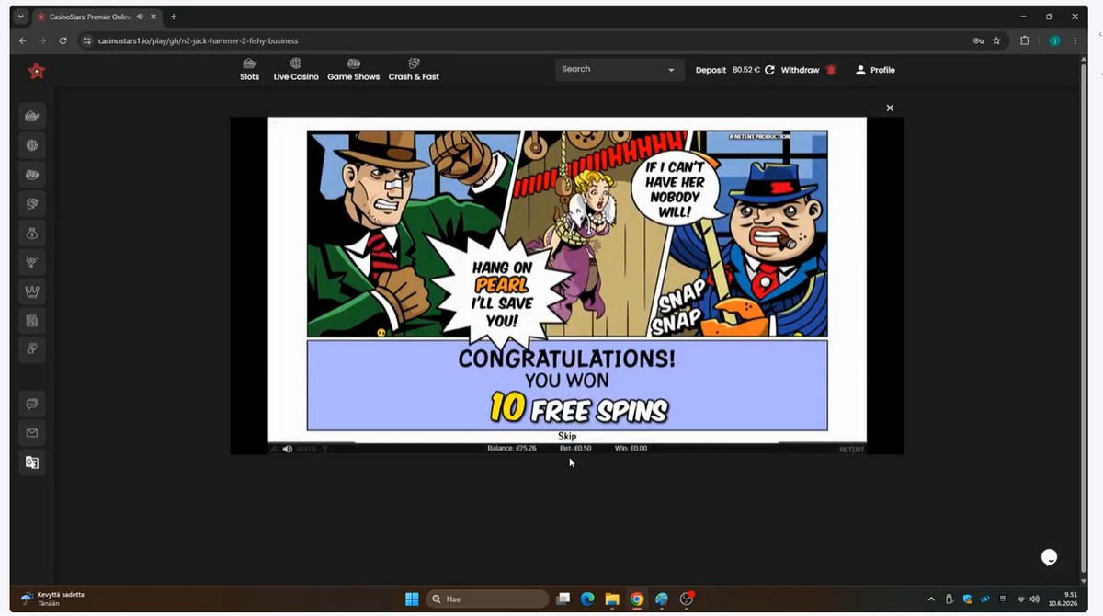The image size is (1103, 616).
Task: Open File Explorer from the taskbar
Action: click(612, 599)
